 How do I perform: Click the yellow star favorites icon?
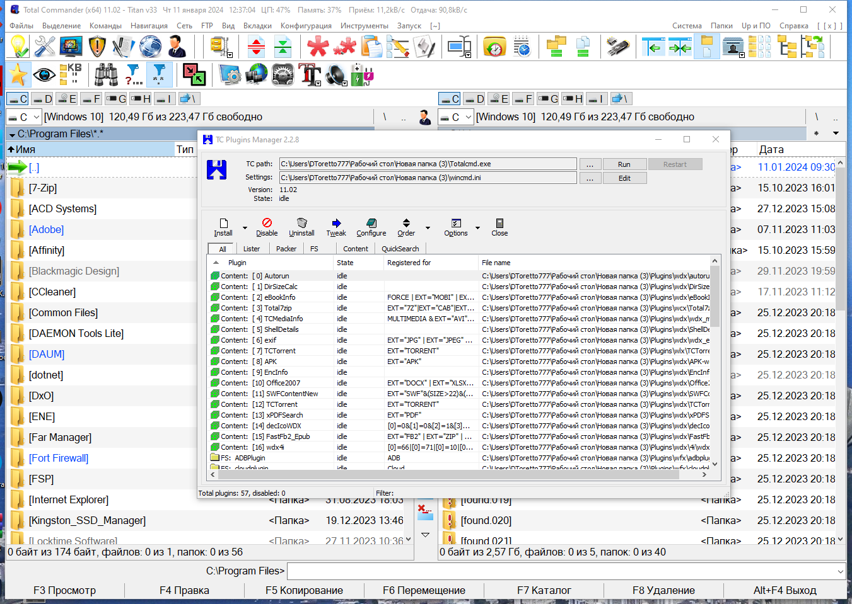18,75
